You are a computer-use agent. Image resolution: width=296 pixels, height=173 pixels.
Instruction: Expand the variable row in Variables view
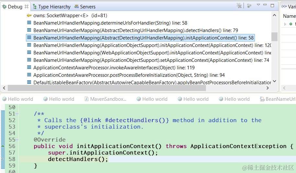pyautogui.click(x=285, y=24)
